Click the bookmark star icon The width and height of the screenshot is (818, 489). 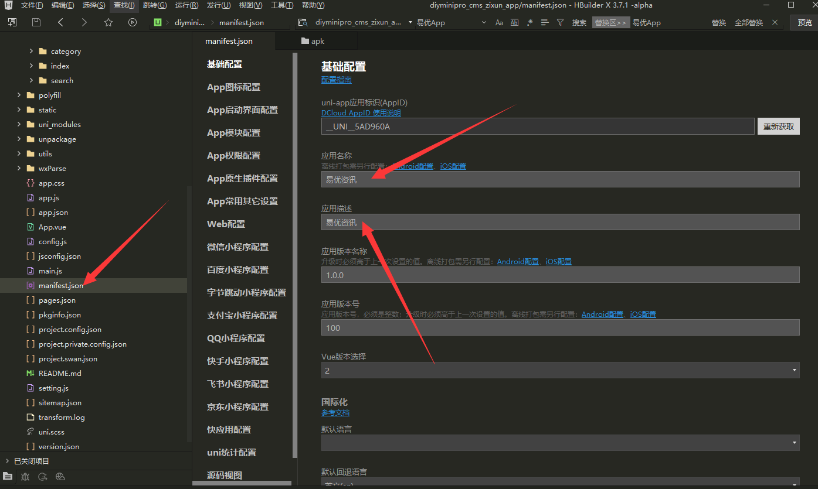tap(108, 22)
